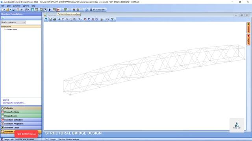The image size is (252, 141).
Task: Open the Calculate menu
Action: [x=17, y=6]
